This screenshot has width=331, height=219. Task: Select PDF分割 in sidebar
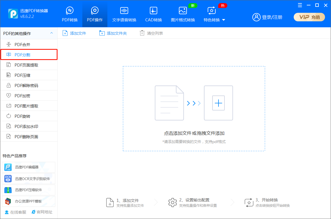click(29, 55)
